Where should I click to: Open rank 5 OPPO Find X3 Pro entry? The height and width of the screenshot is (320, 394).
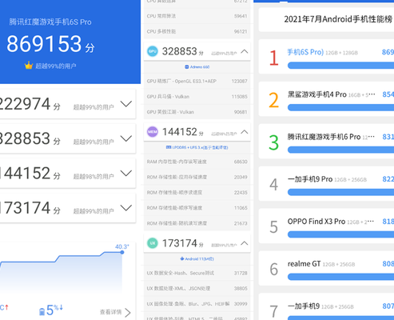[326, 226]
